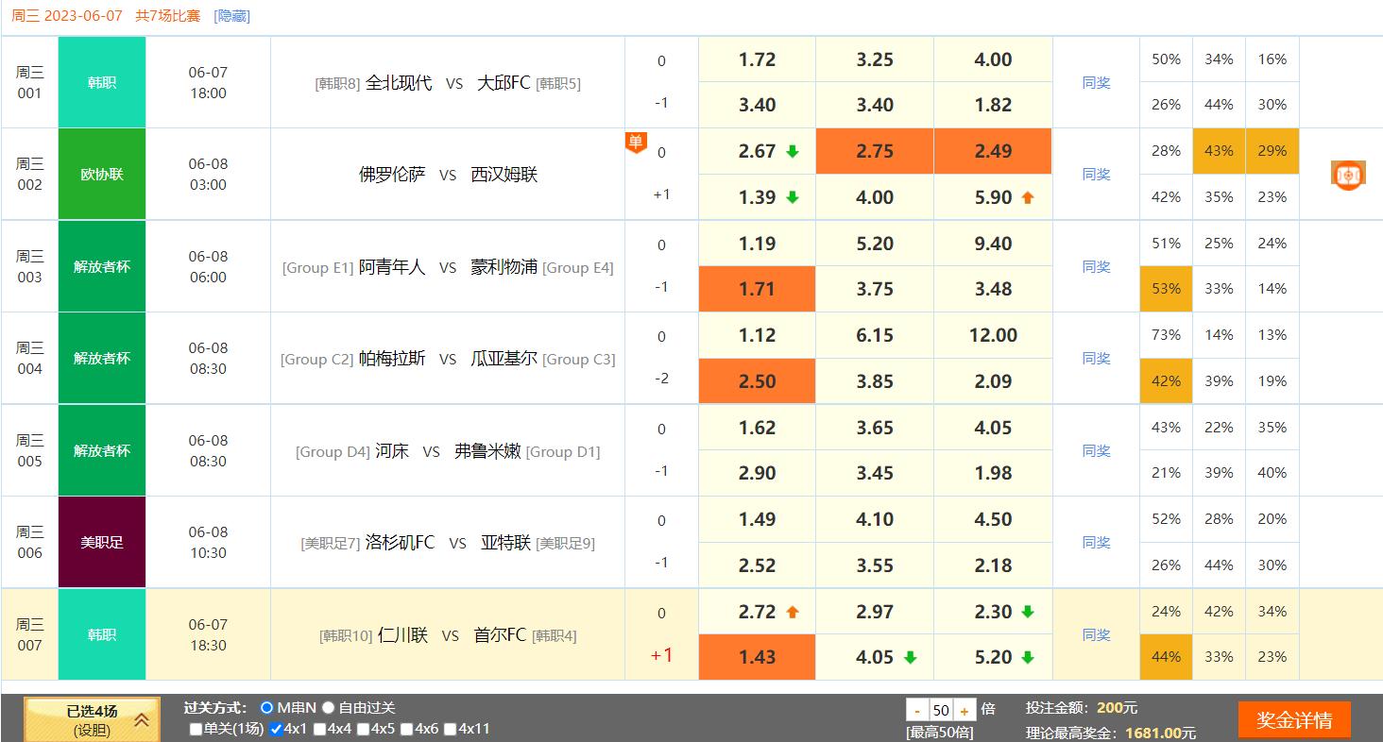Enable the 4x4 parlay checkbox
Image resolution: width=1383 pixels, height=742 pixels.
coord(317,728)
